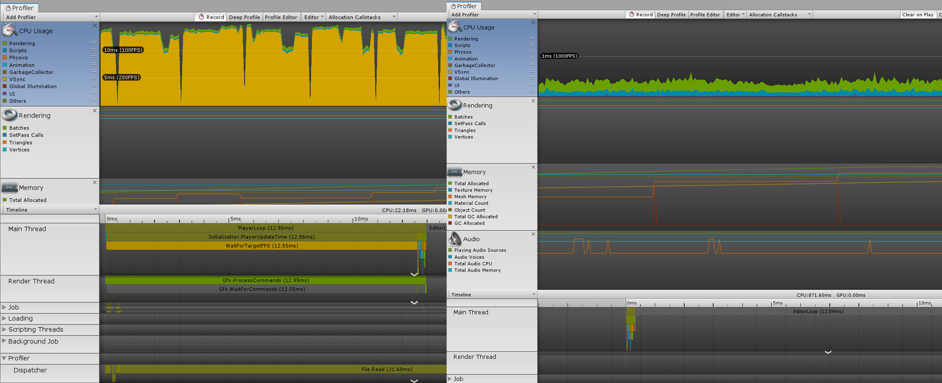Image resolution: width=942 pixels, height=383 pixels.
Task: Close the Memory module in left Profiler
Action: [x=95, y=182]
